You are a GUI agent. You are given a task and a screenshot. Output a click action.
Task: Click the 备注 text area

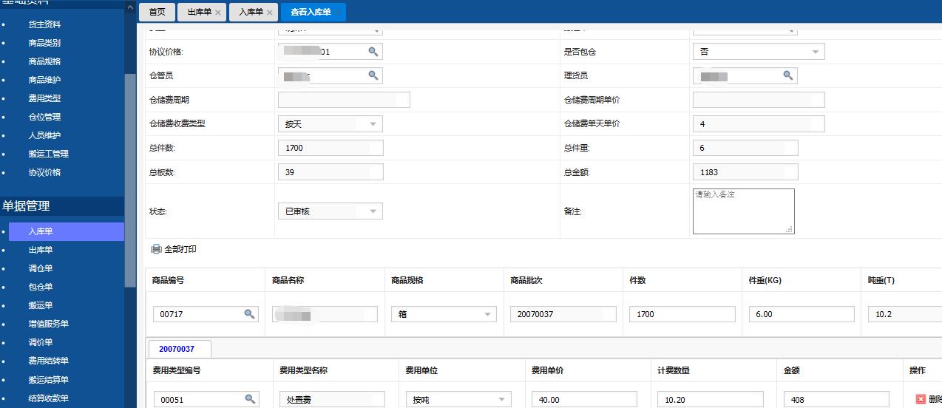742,211
